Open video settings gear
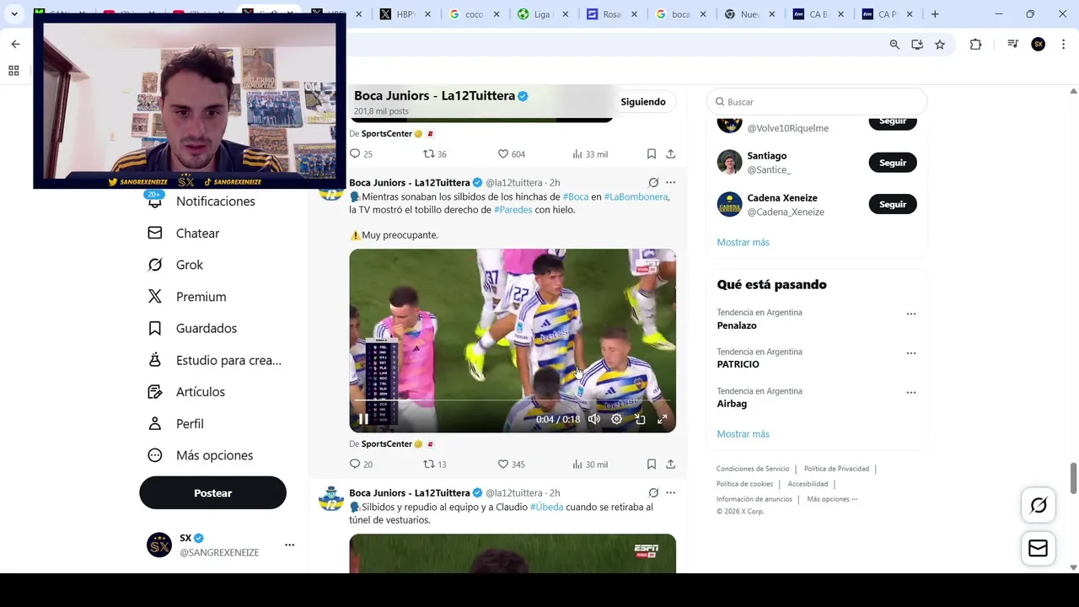 click(x=617, y=419)
